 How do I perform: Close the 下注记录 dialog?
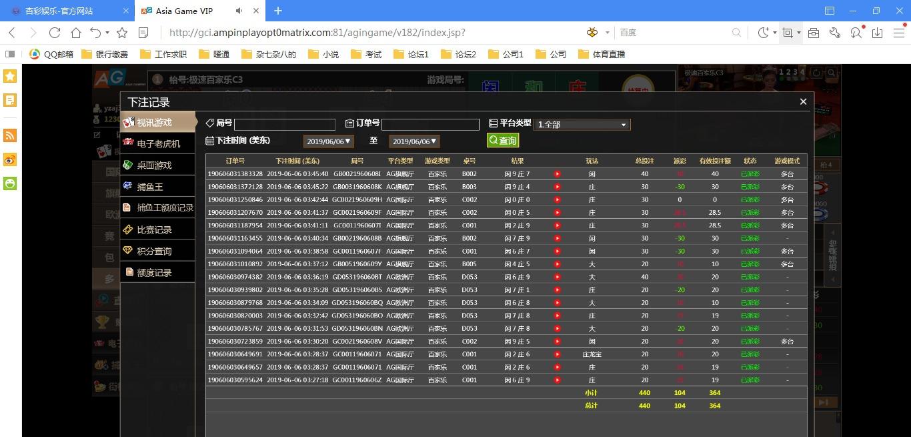click(x=803, y=101)
